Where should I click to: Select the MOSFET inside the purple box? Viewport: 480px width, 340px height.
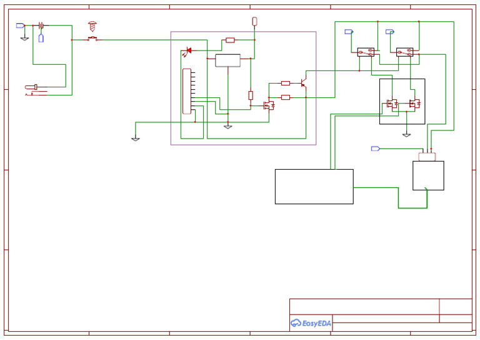point(269,105)
